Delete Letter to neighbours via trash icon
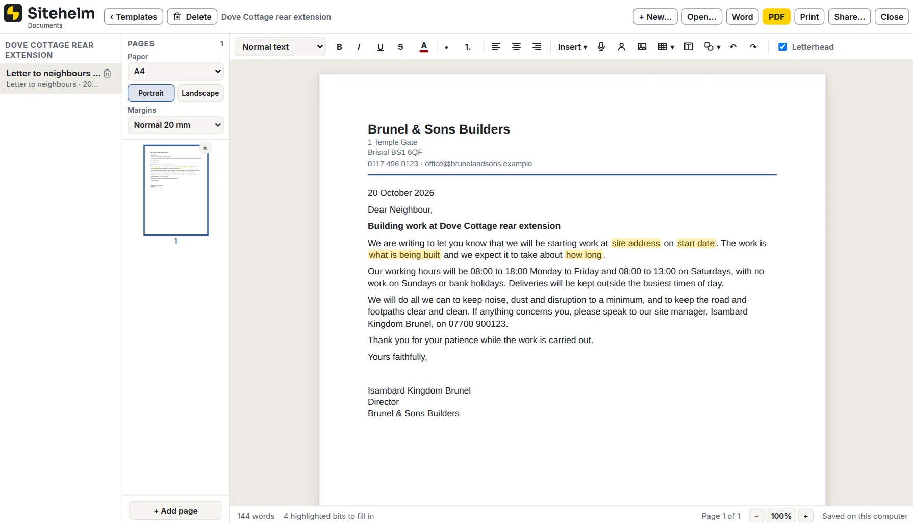This screenshot has width=913, height=523. [x=107, y=73]
